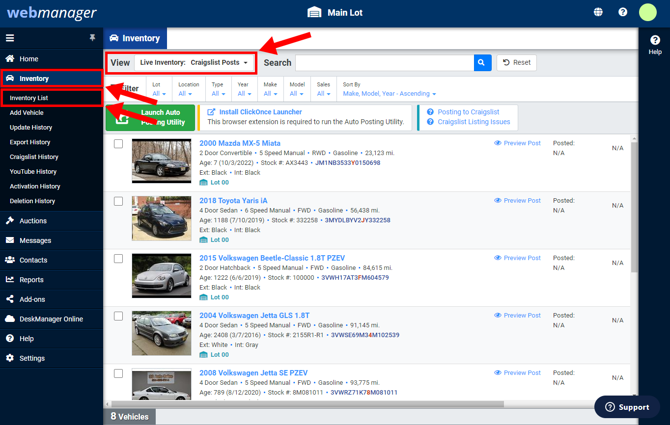
Task: Click the Reports chart icon
Action: pyautogui.click(x=10, y=279)
